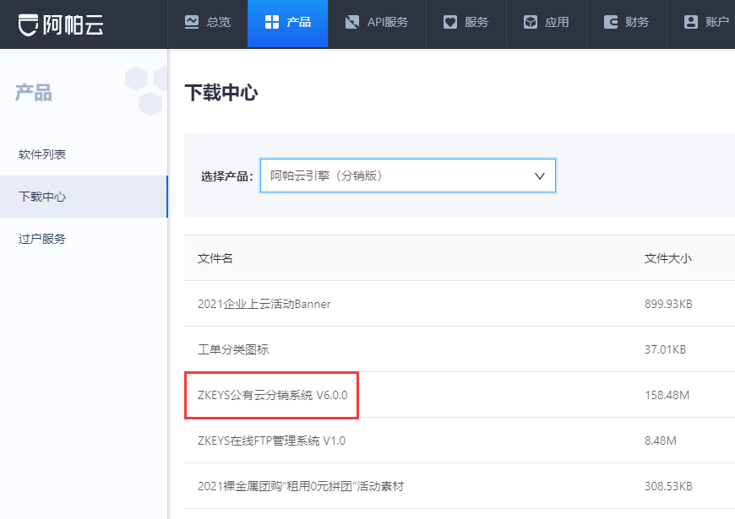735x519 pixels.
Task: Click file 2021企业上云活动Banner
Action: 264,304
